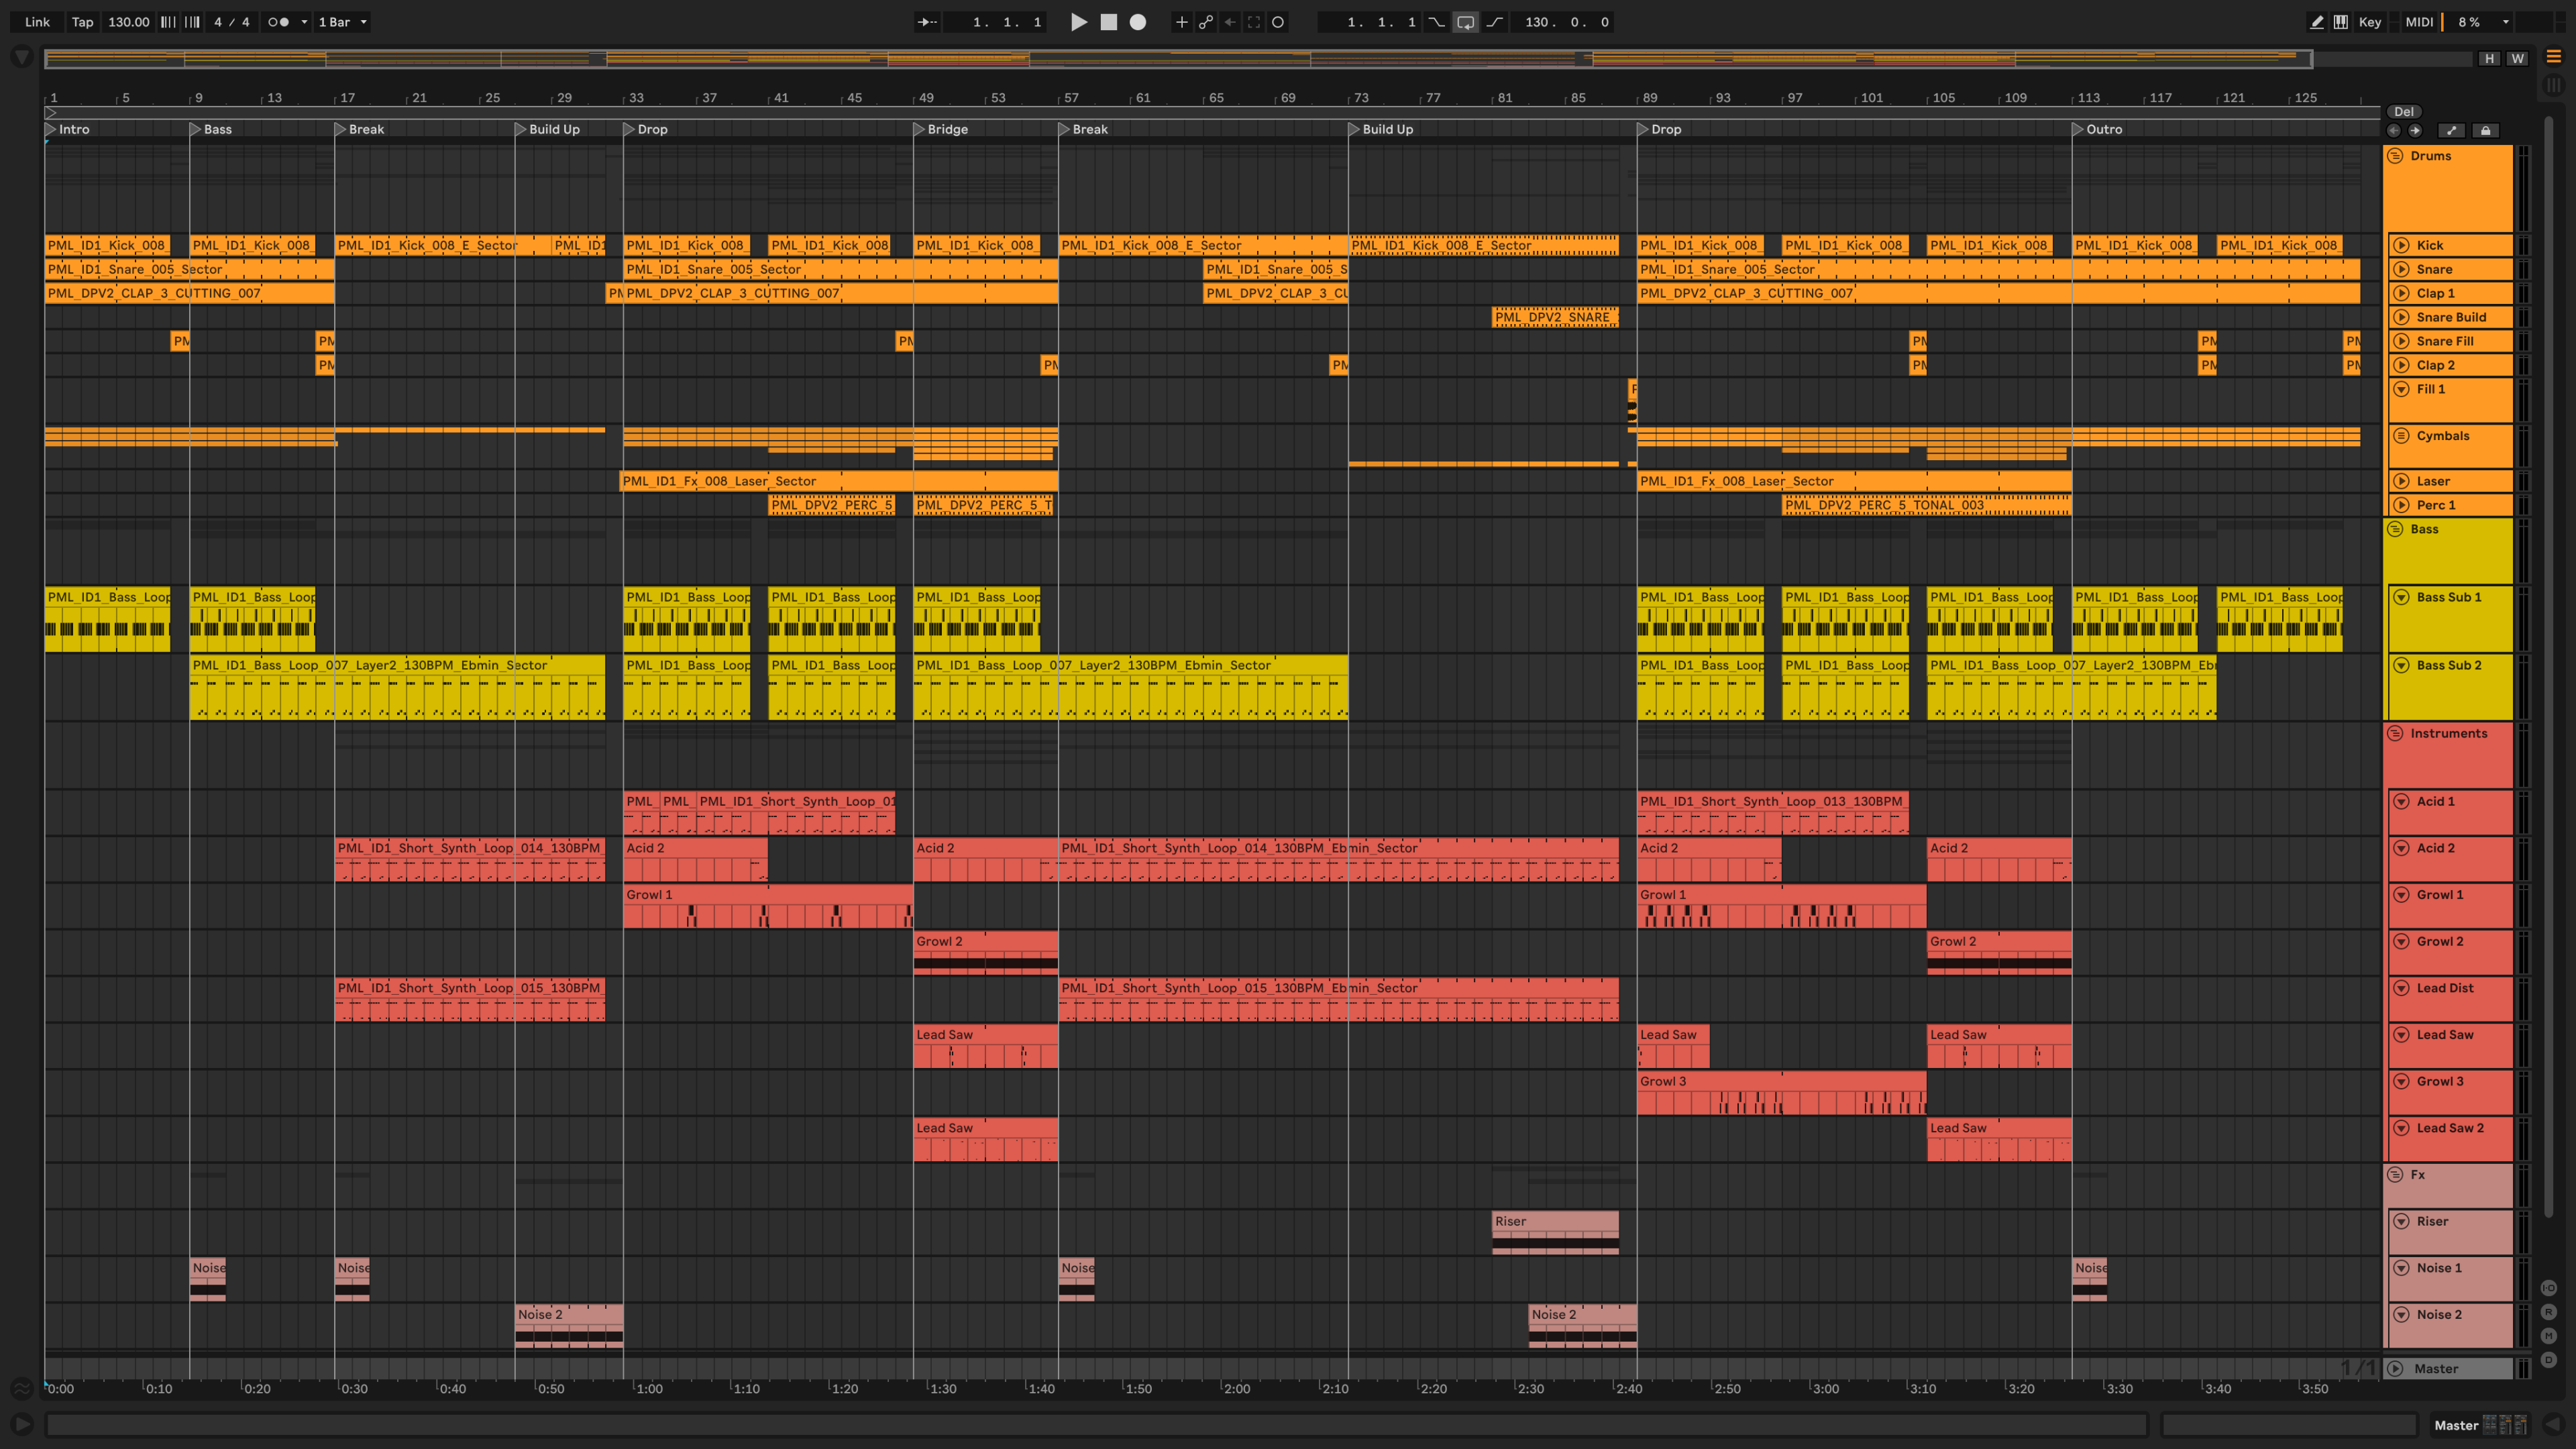Click the Capture MIDI brackets icon

pyautogui.click(x=1254, y=22)
